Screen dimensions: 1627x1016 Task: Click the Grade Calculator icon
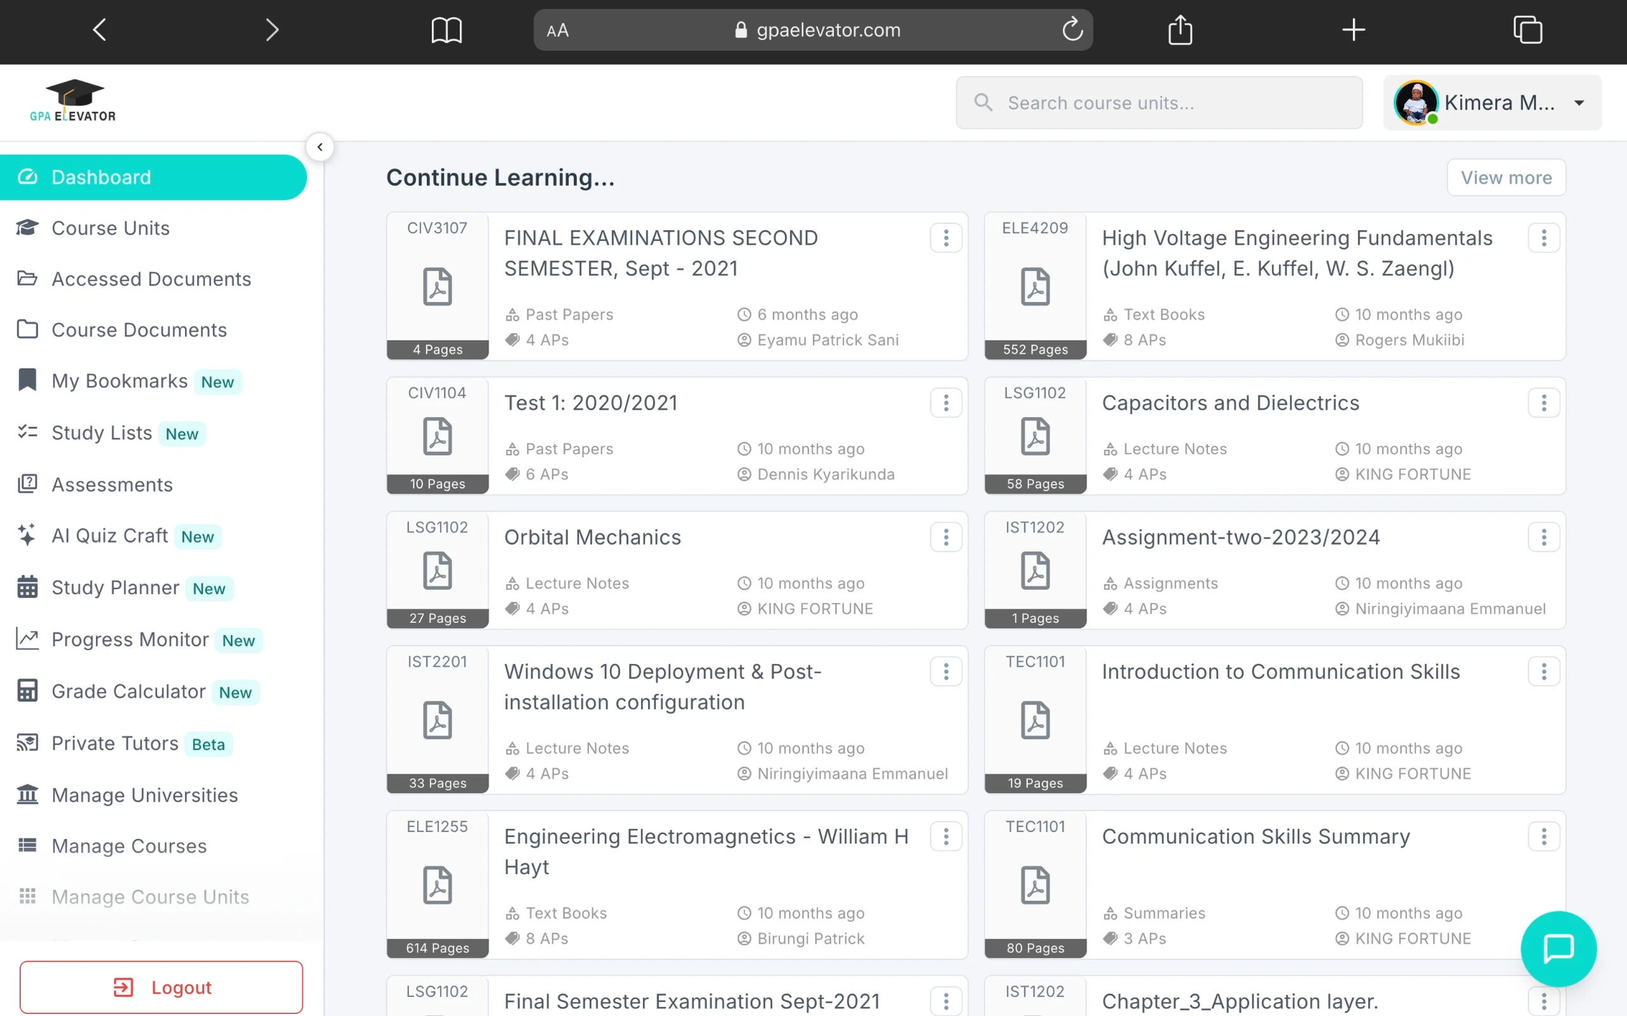click(27, 691)
